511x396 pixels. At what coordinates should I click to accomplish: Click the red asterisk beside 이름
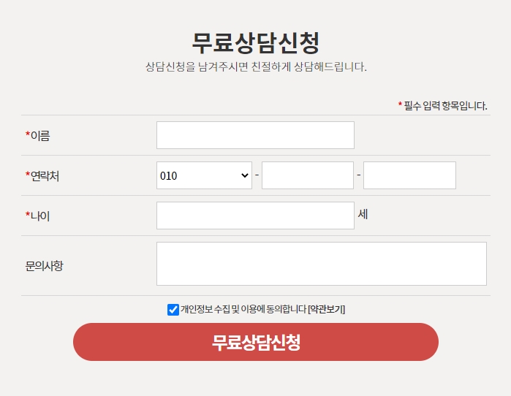28,134
